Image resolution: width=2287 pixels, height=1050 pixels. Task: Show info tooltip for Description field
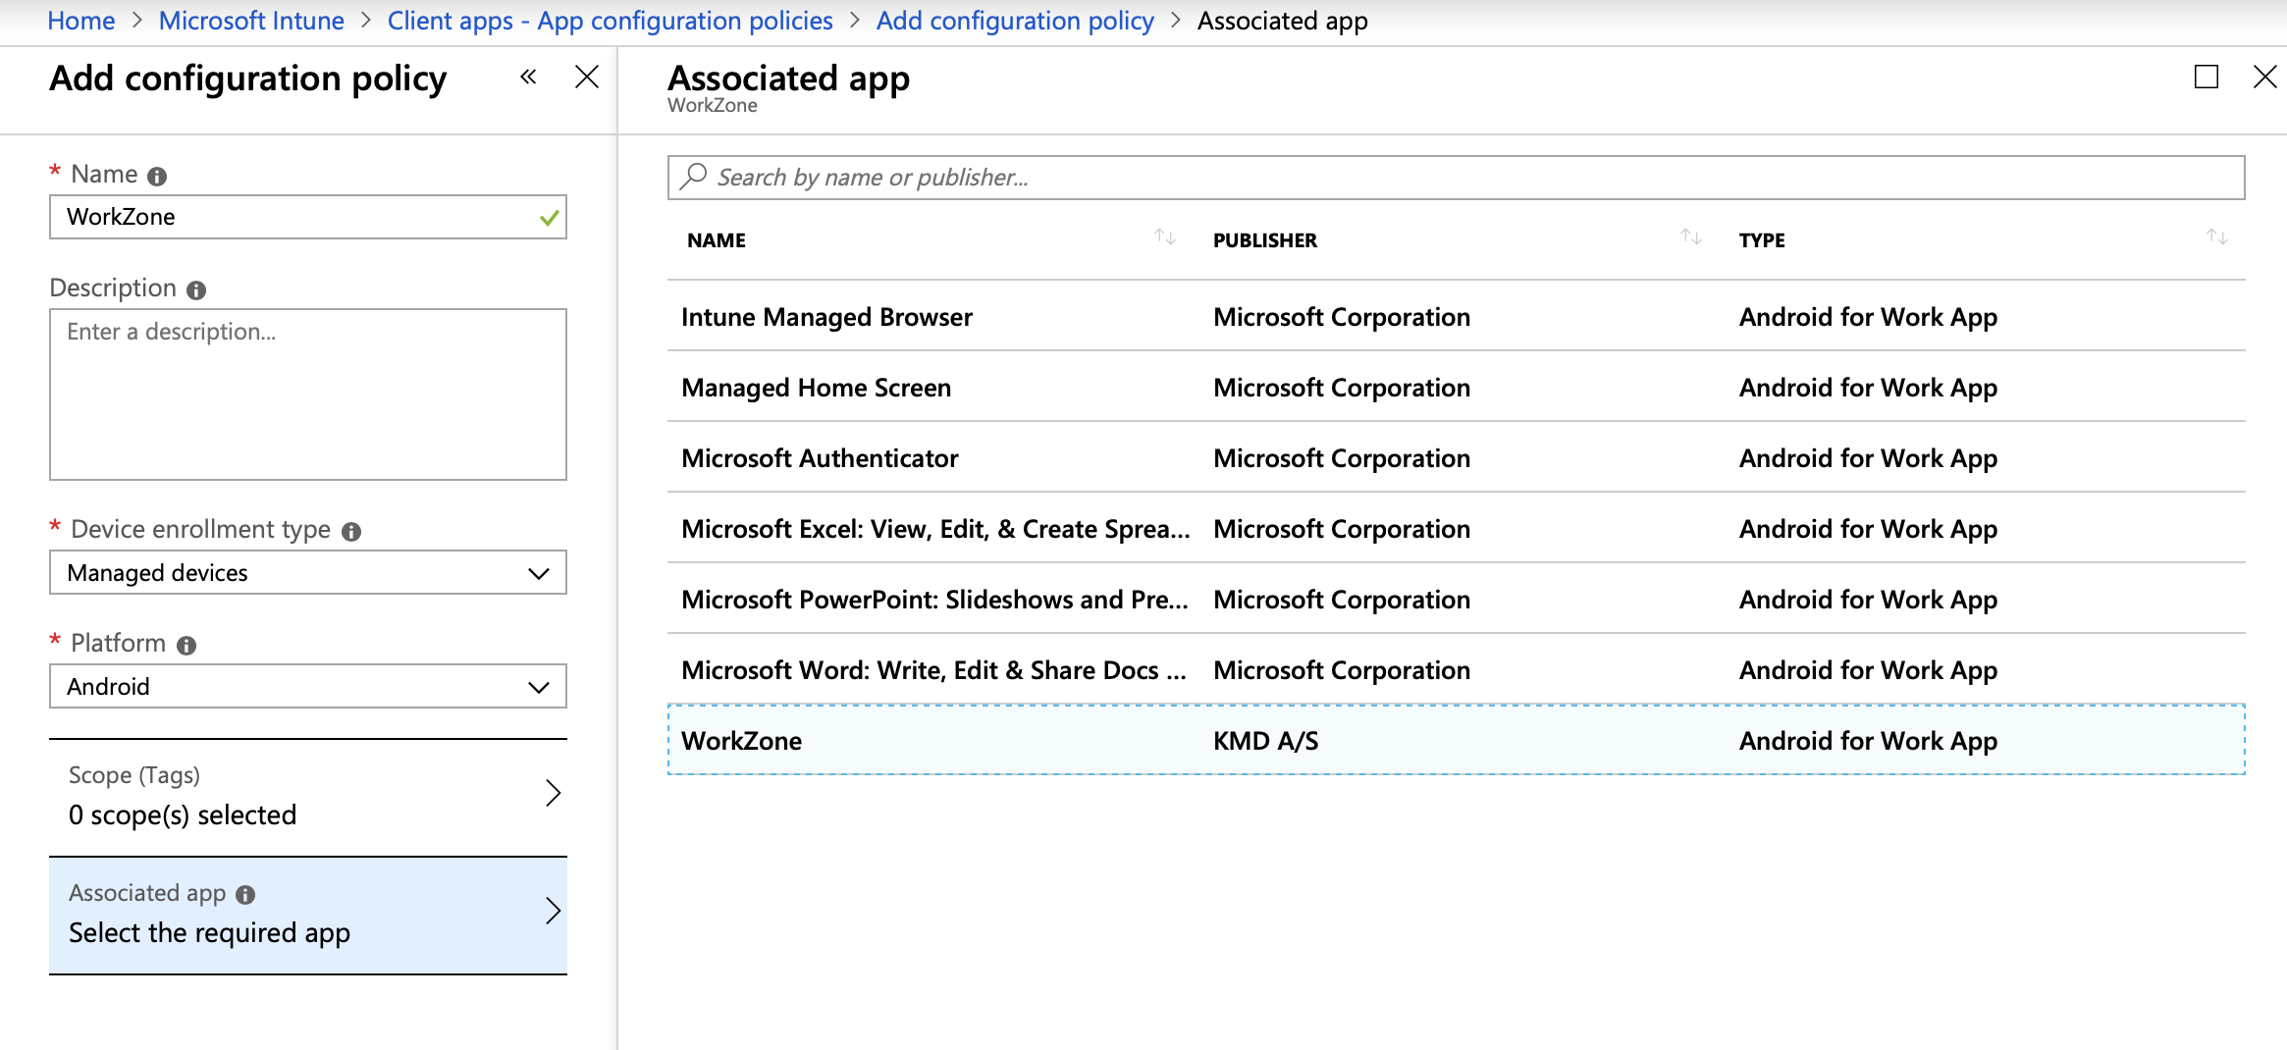point(196,289)
